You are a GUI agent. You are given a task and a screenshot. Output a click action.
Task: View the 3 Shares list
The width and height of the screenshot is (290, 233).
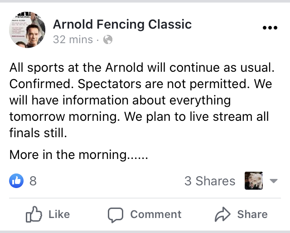click(x=210, y=181)
